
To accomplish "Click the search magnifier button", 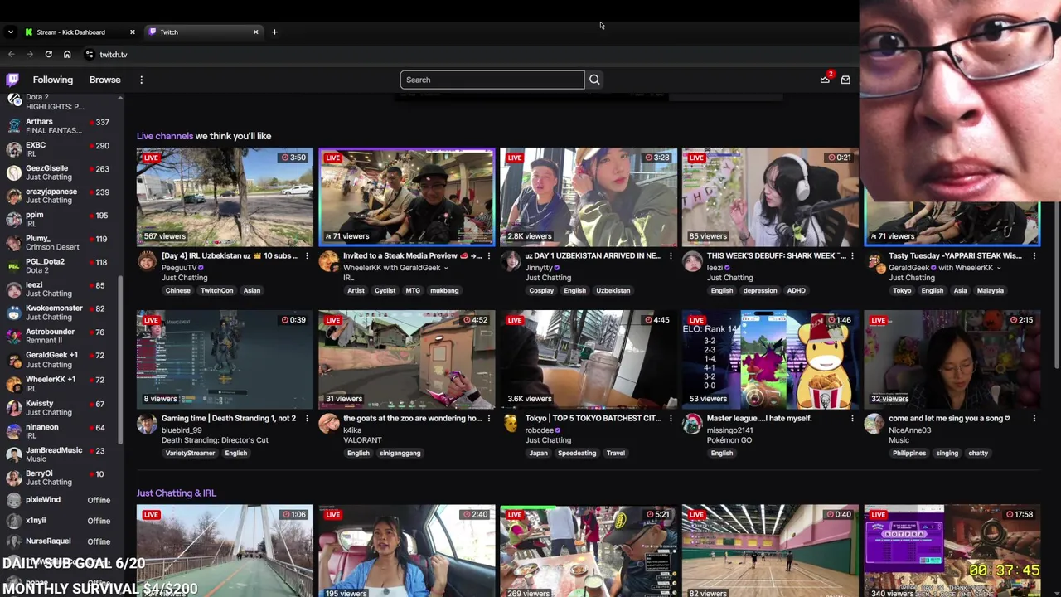I will [594, 80].
